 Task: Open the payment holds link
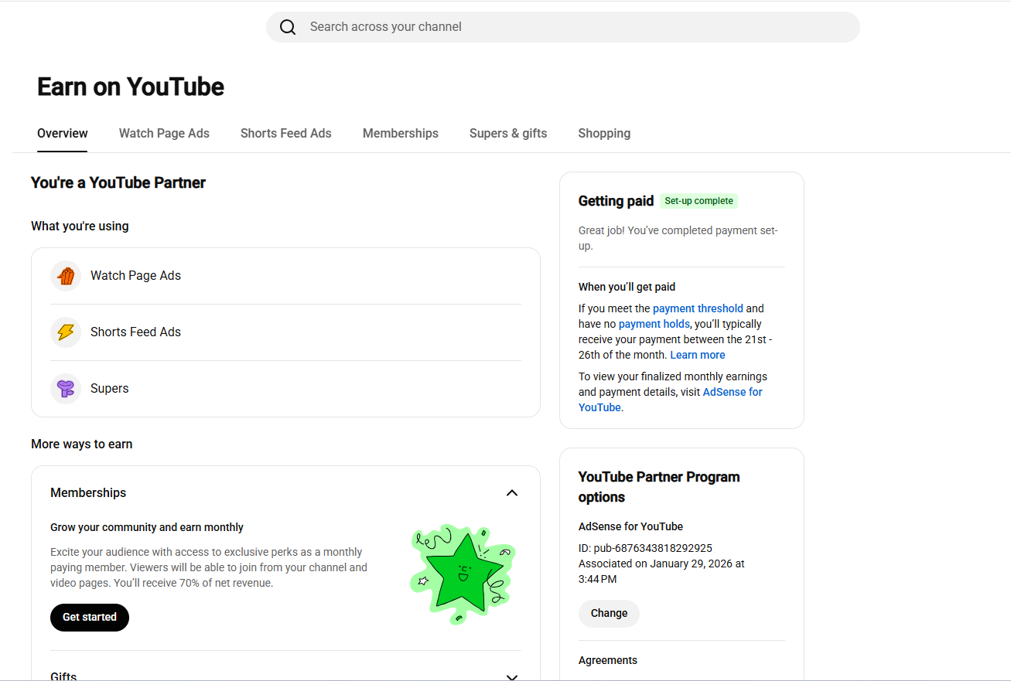click(x=654, y=324)
